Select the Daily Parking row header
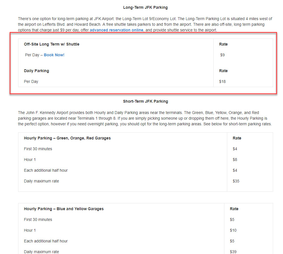 37,71
